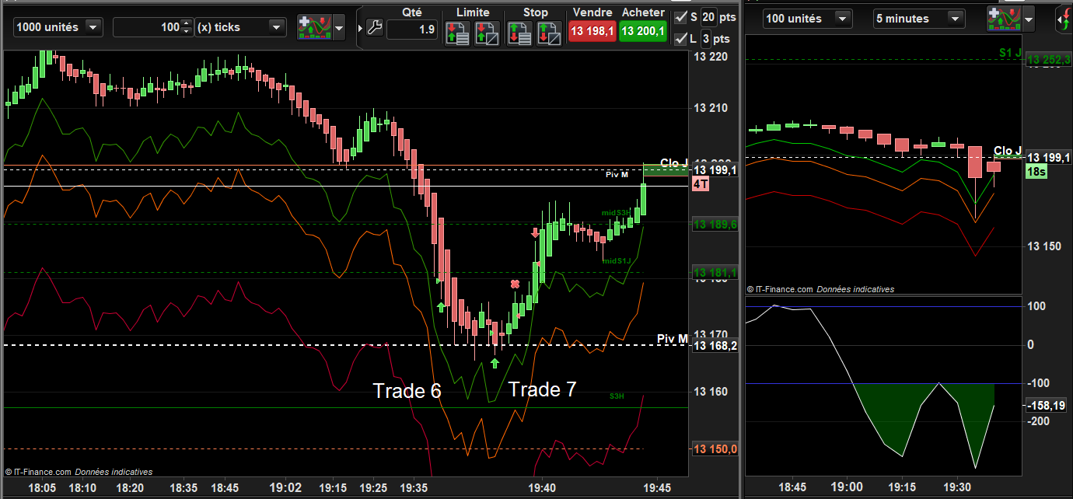Open order settings wrench icon
This screenshot has height=499, width=1073.
(374, 29)
